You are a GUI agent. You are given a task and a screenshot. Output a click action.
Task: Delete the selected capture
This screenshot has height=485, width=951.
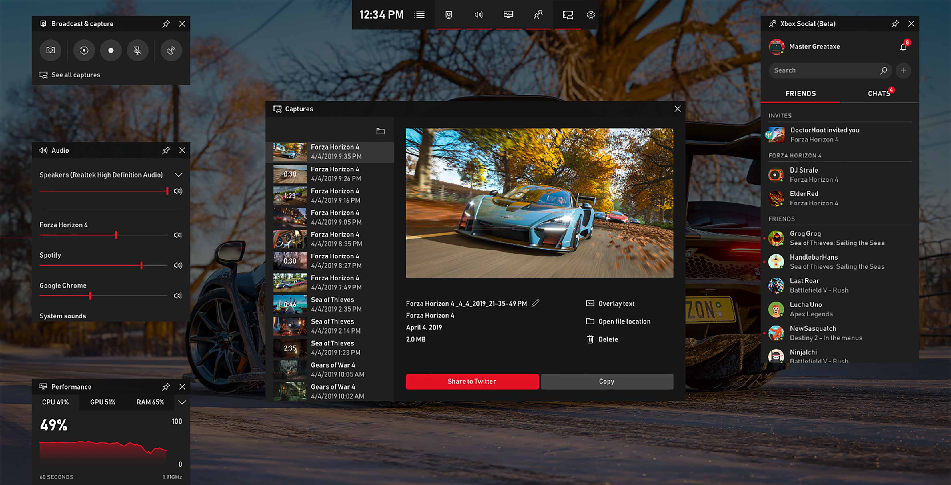[x=602, y=339]
